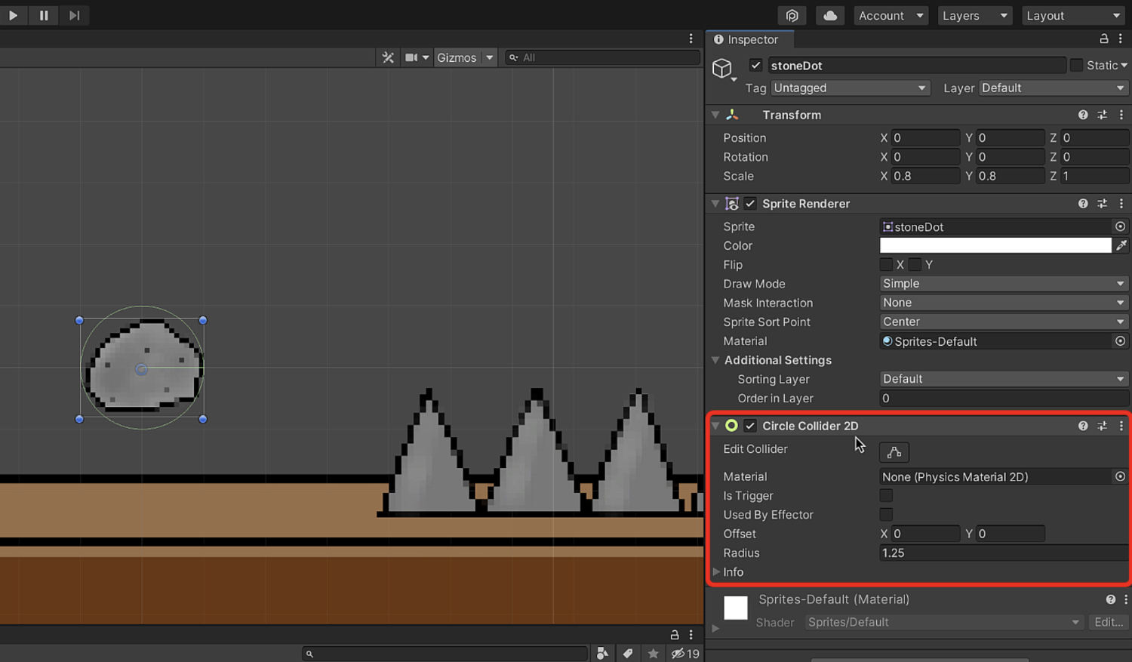Image resolution: width=1132 pixels, height=662 pixels.
Task: Edit Position X value field
Action: pos(925,137)
